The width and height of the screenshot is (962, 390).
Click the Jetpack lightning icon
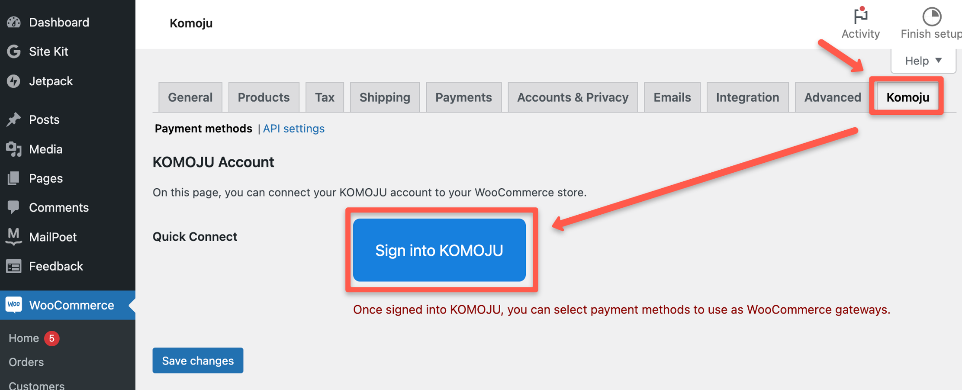pyautogui.click(x=14, y=81)
